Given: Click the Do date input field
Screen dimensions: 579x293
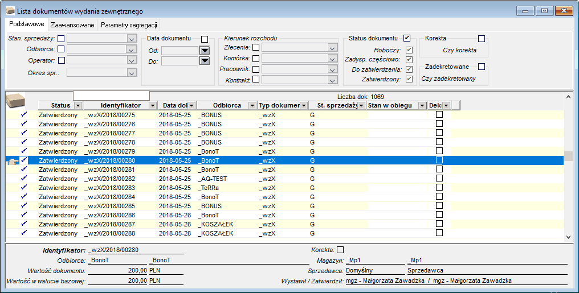Looking at the screenshot, I should 180,61.
